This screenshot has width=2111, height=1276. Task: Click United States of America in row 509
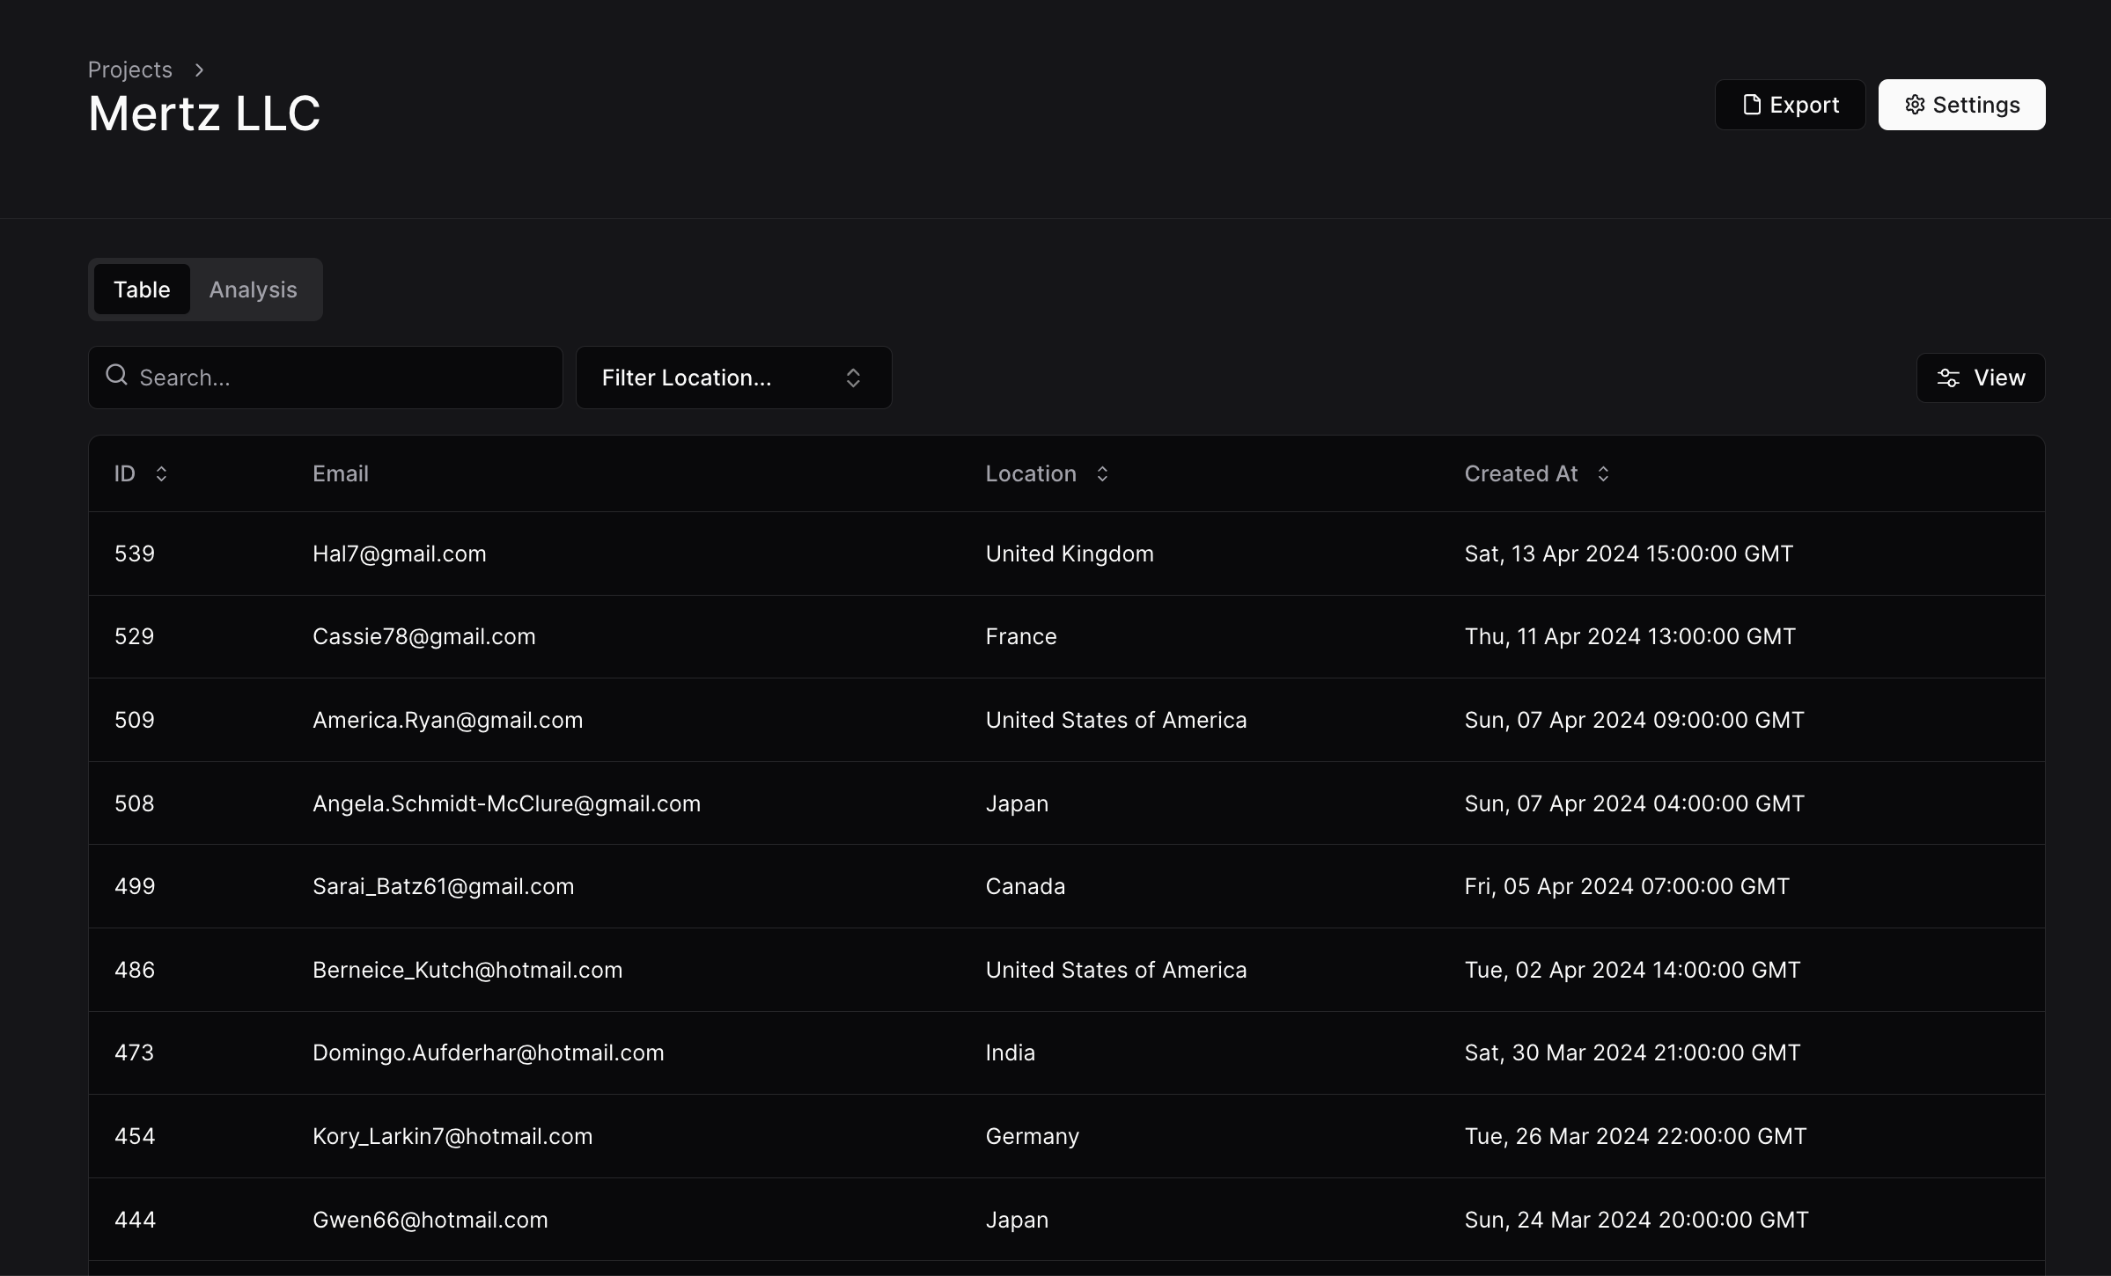click(1116, 720)
